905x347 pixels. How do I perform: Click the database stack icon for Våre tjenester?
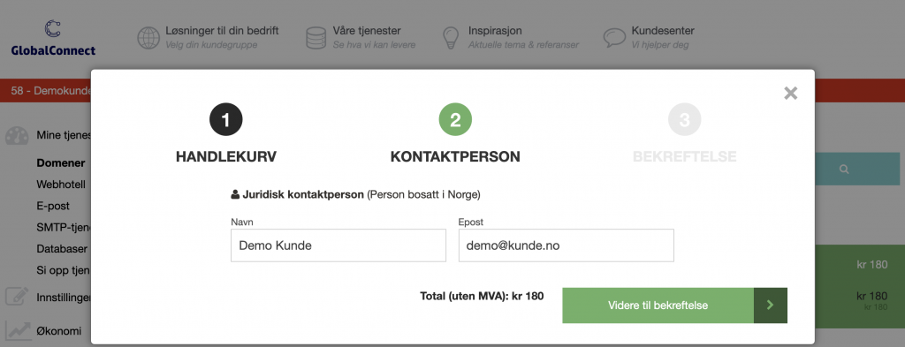316,38
